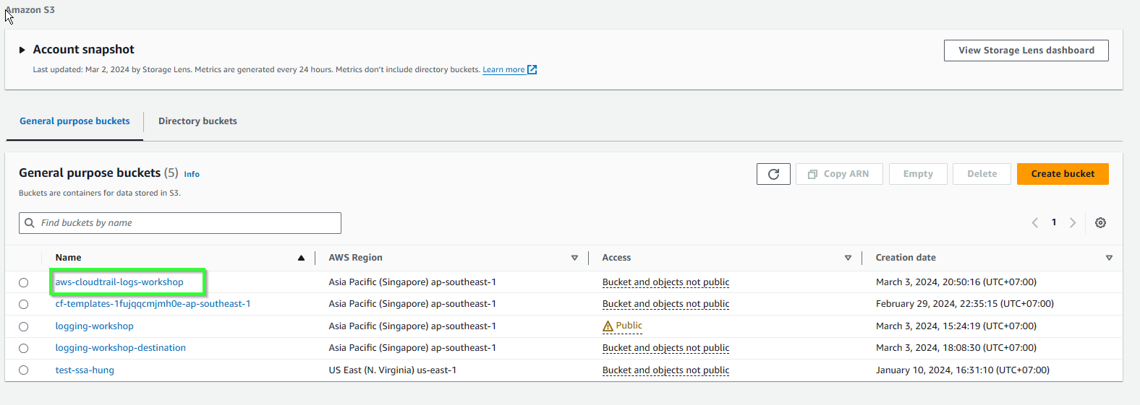Sort by Access column arrow

coord(848,258)
